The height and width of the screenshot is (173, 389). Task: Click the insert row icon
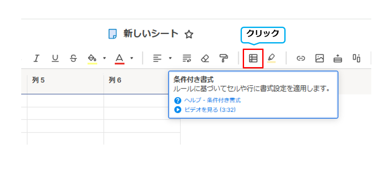(x=338, y=59)
